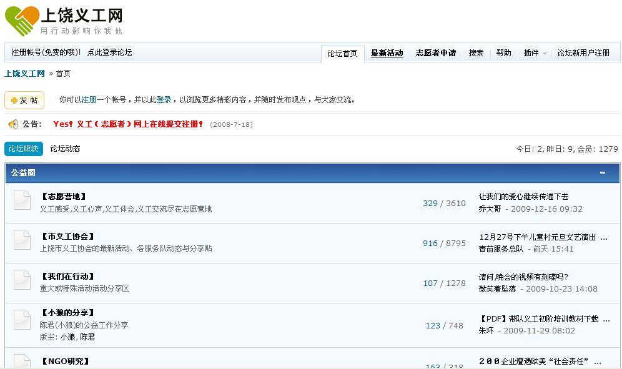Click the 今日: 2, 昨日: 9, 会员: 1279 stats
Image resolution: width=622 pixels, height=369 pixels.
[567, 149]
